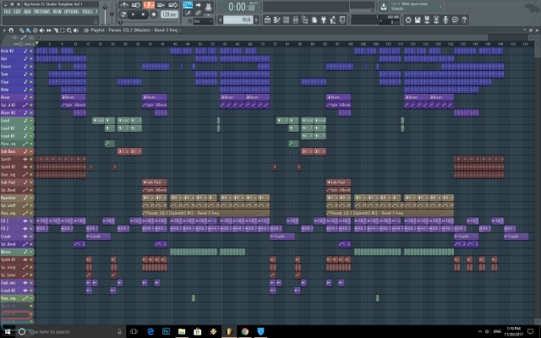Click the undo history icon
The width and height of the screenshot is (541, 338).
click(408, 20)
